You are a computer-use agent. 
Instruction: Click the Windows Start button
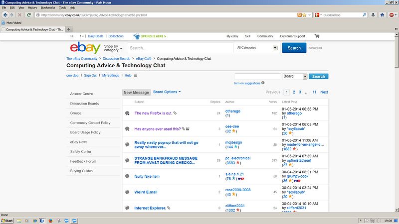[7, 221]
